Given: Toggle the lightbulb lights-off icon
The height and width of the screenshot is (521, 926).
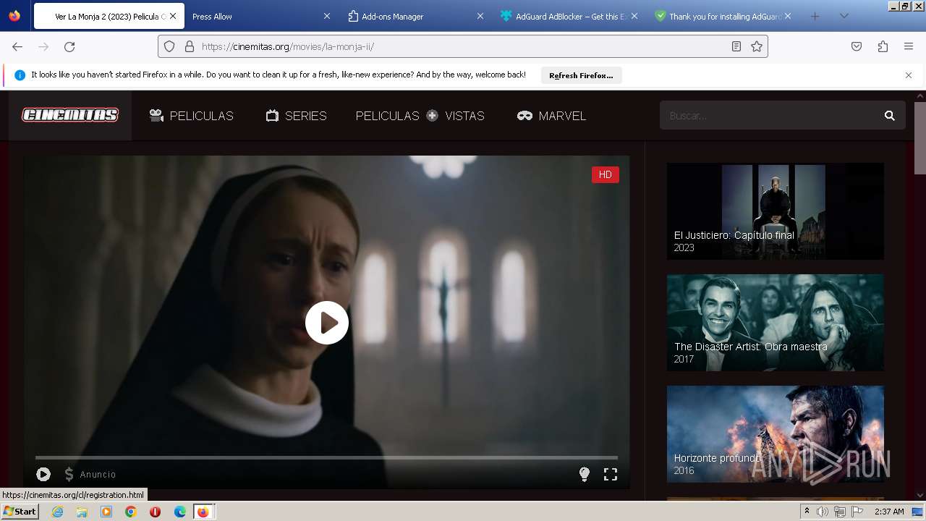Looking at the screenshot, I should (x=585, y=474).
